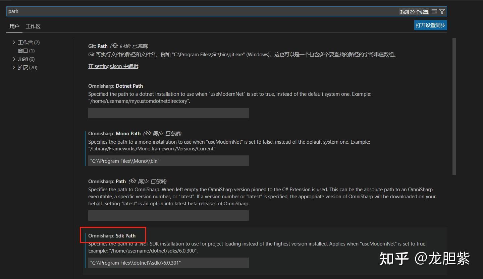Select the 窗口 (1) tree item
The height and width of the screenshot is (279, 483).
click(x=26, y=51)
